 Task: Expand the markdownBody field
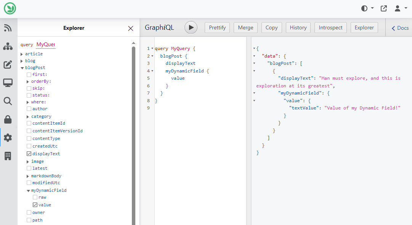coord(28,176)
